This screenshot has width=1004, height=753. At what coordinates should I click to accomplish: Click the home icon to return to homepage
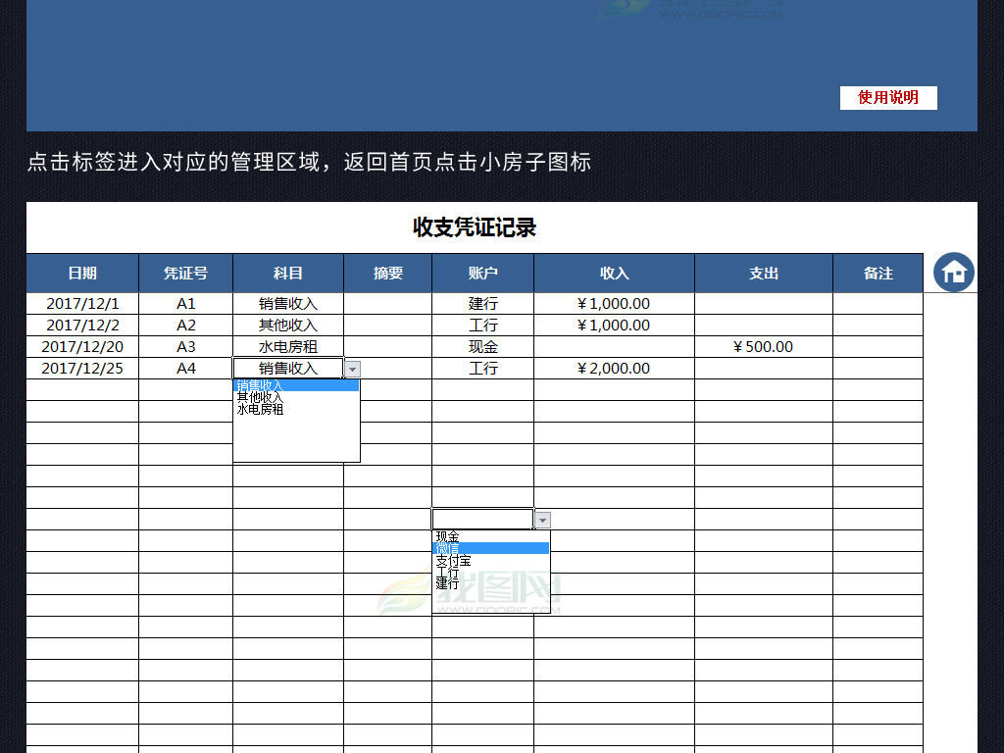click(952, 274)
